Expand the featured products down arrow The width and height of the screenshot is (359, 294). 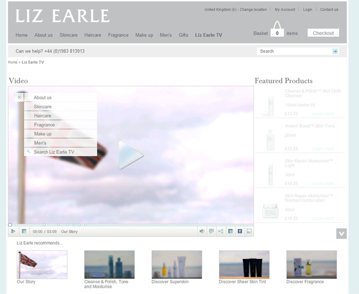342,233
